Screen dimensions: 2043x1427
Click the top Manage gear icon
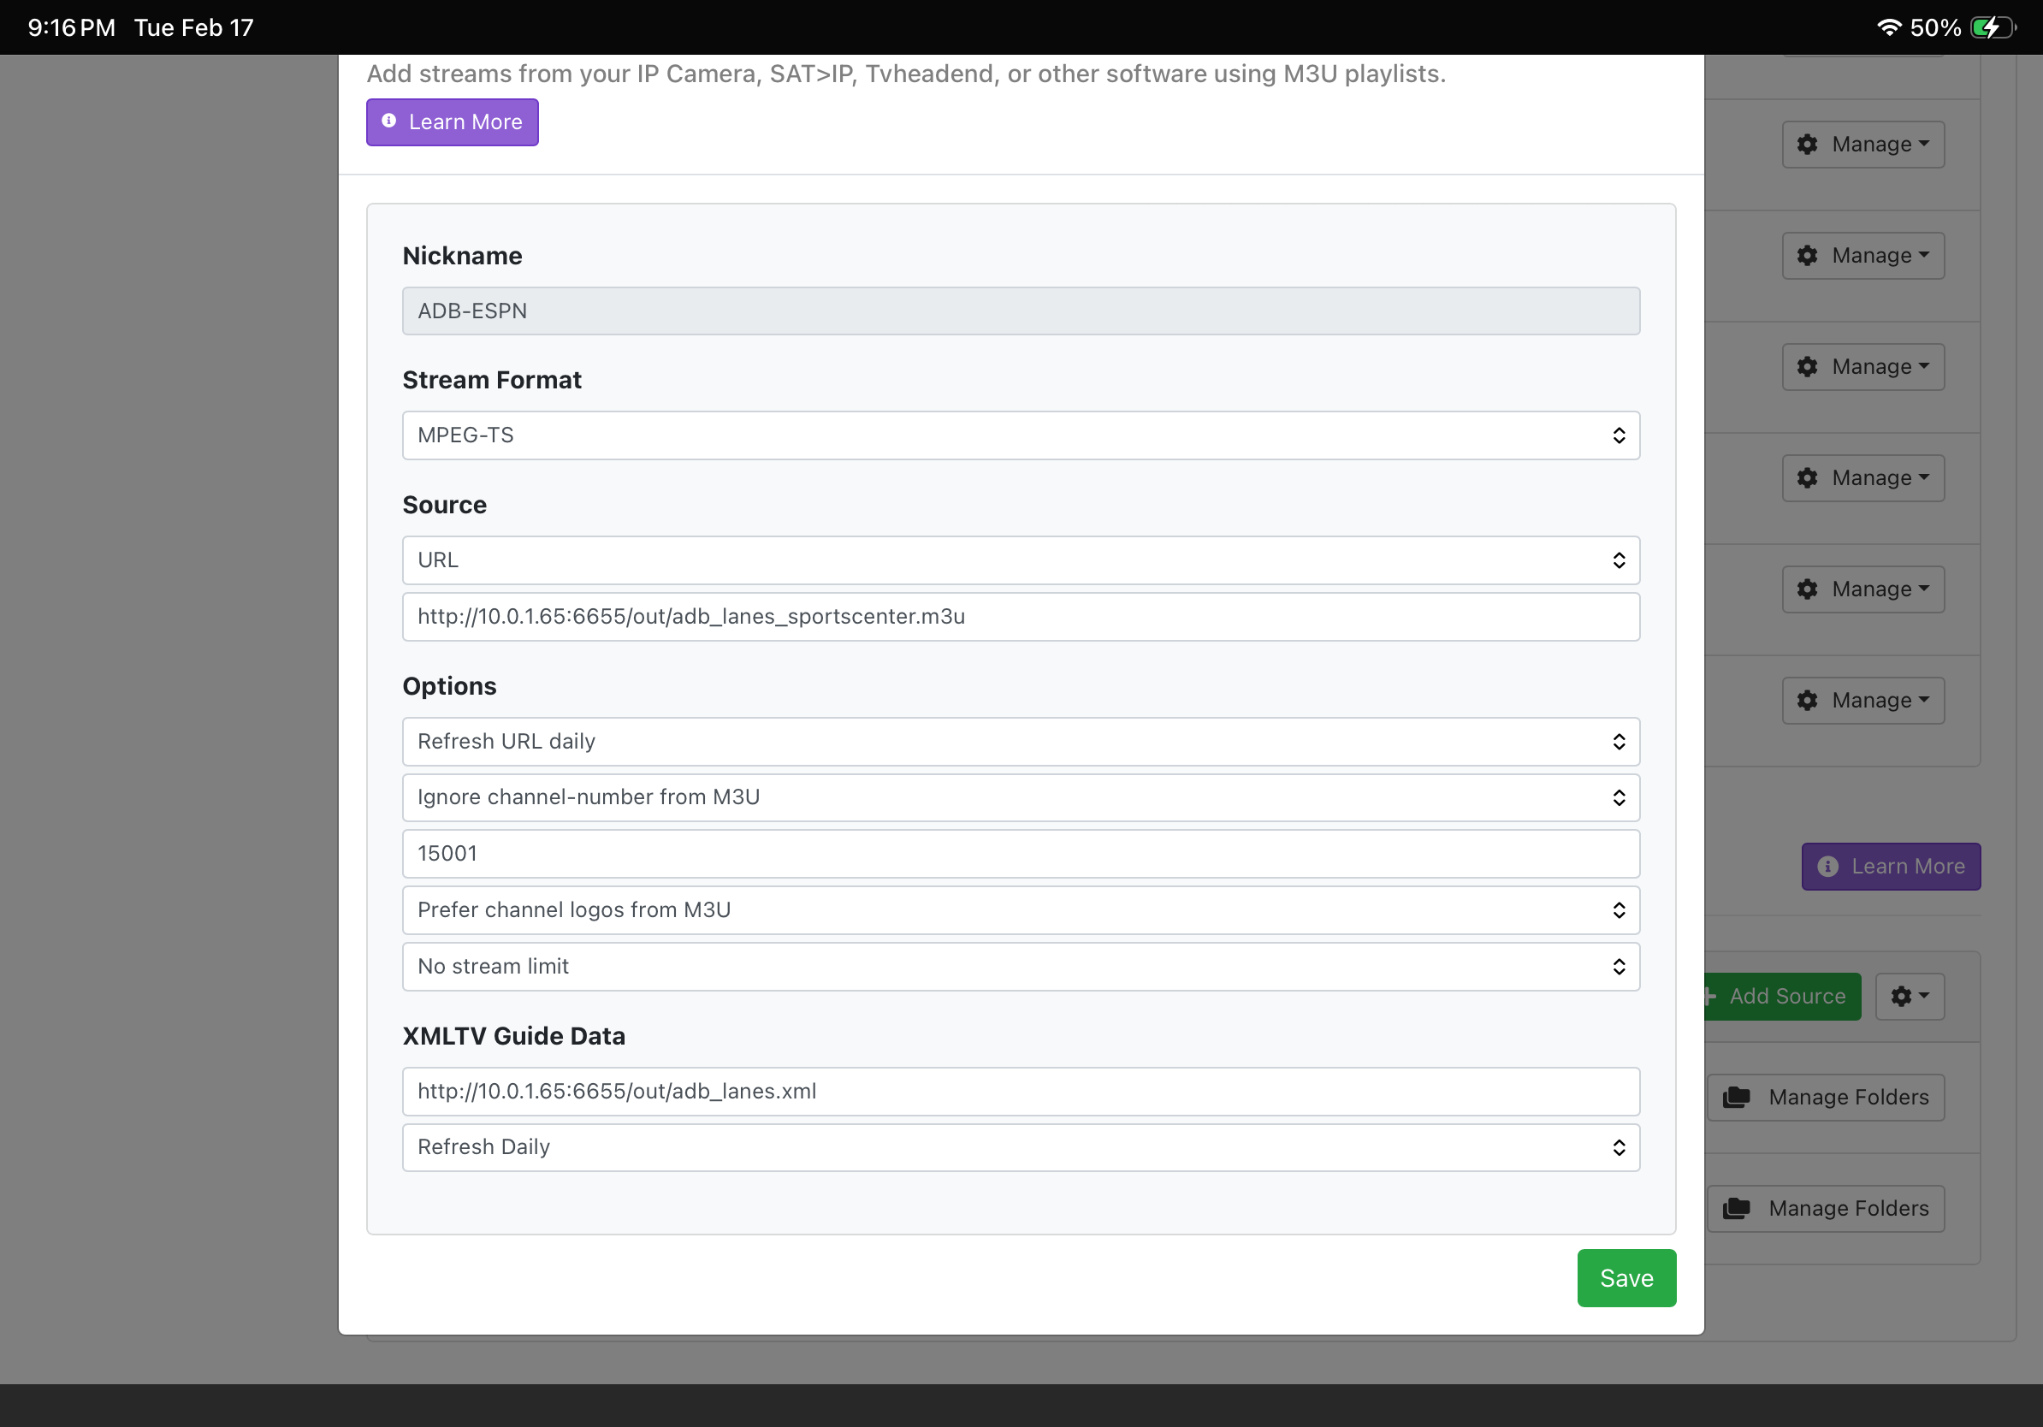pyautogui.click(x=1807, y=144)
